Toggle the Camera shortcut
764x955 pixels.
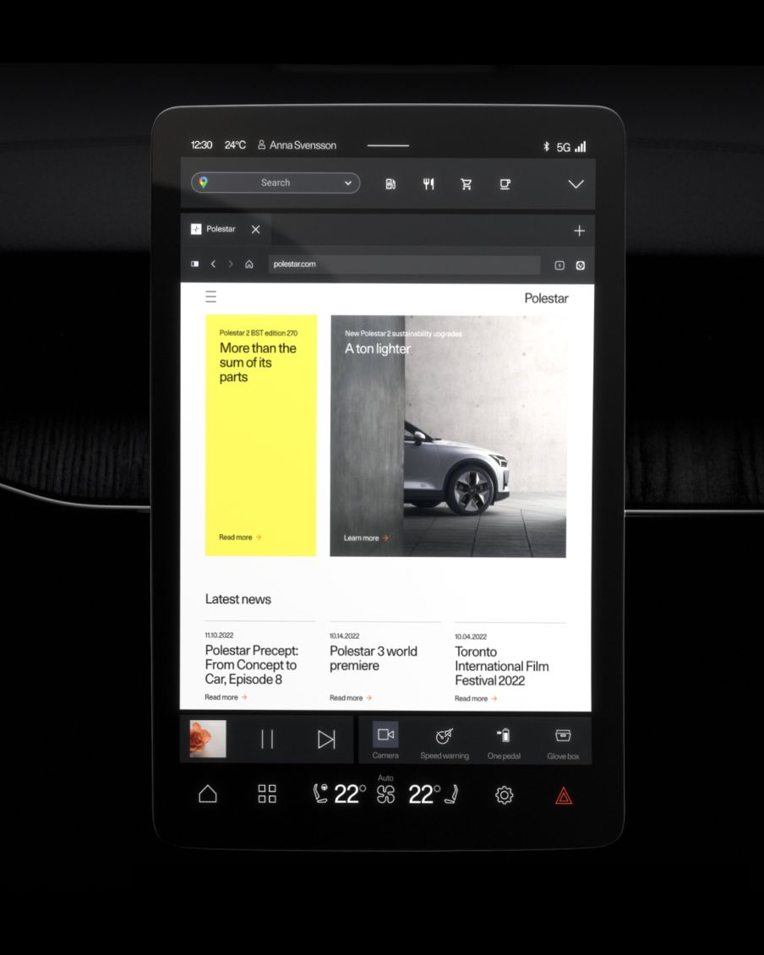click(x=385, y=740)
